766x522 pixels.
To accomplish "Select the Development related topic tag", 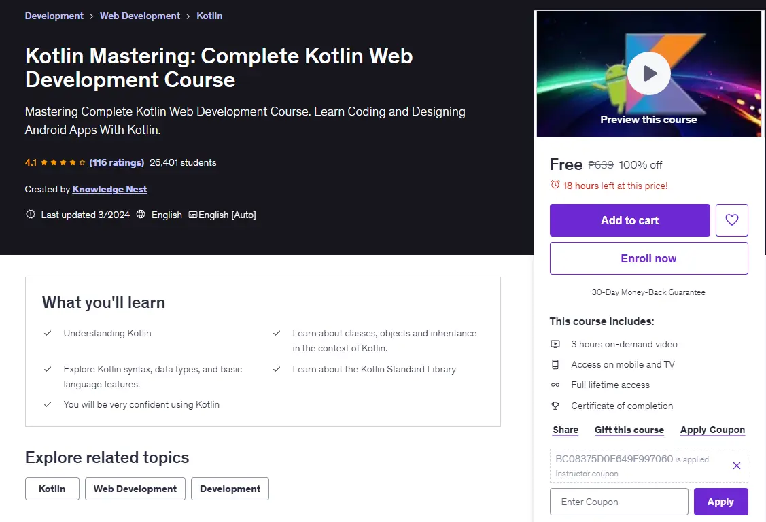I will pyautogui.click(x=230, y=489).
